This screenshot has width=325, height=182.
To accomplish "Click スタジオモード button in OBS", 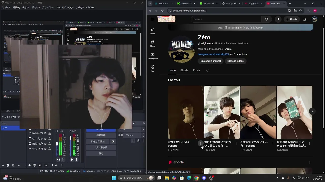I will [101, 147].
